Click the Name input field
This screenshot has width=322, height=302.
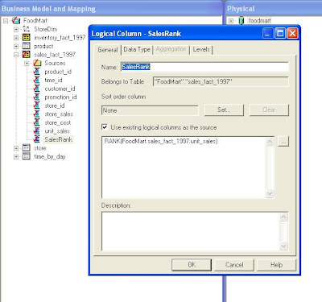click(x=204, y=67)
